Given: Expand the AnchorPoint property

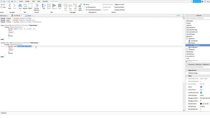Looking at the screenshot, I should click(187, 89).
